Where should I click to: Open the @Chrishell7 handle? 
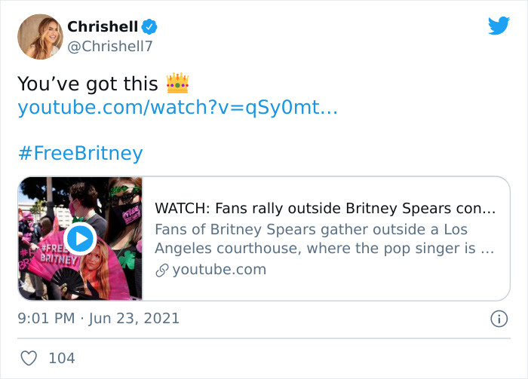pyautogui.click(x=110, y=47)
